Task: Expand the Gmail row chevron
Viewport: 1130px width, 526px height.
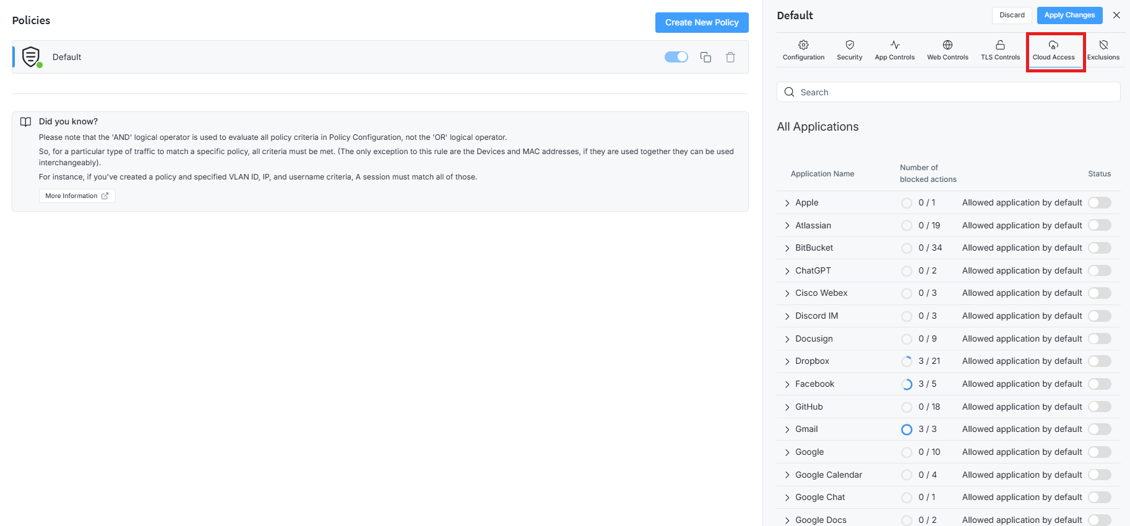Action: pos(787,429)
